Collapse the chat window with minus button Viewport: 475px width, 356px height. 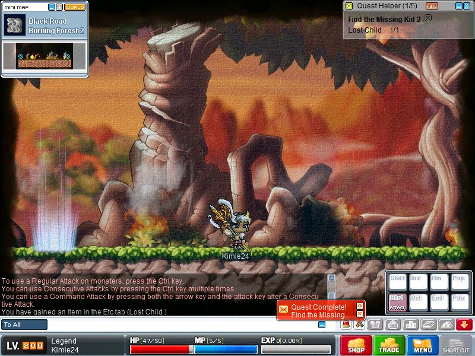click(x=322, y=325)
